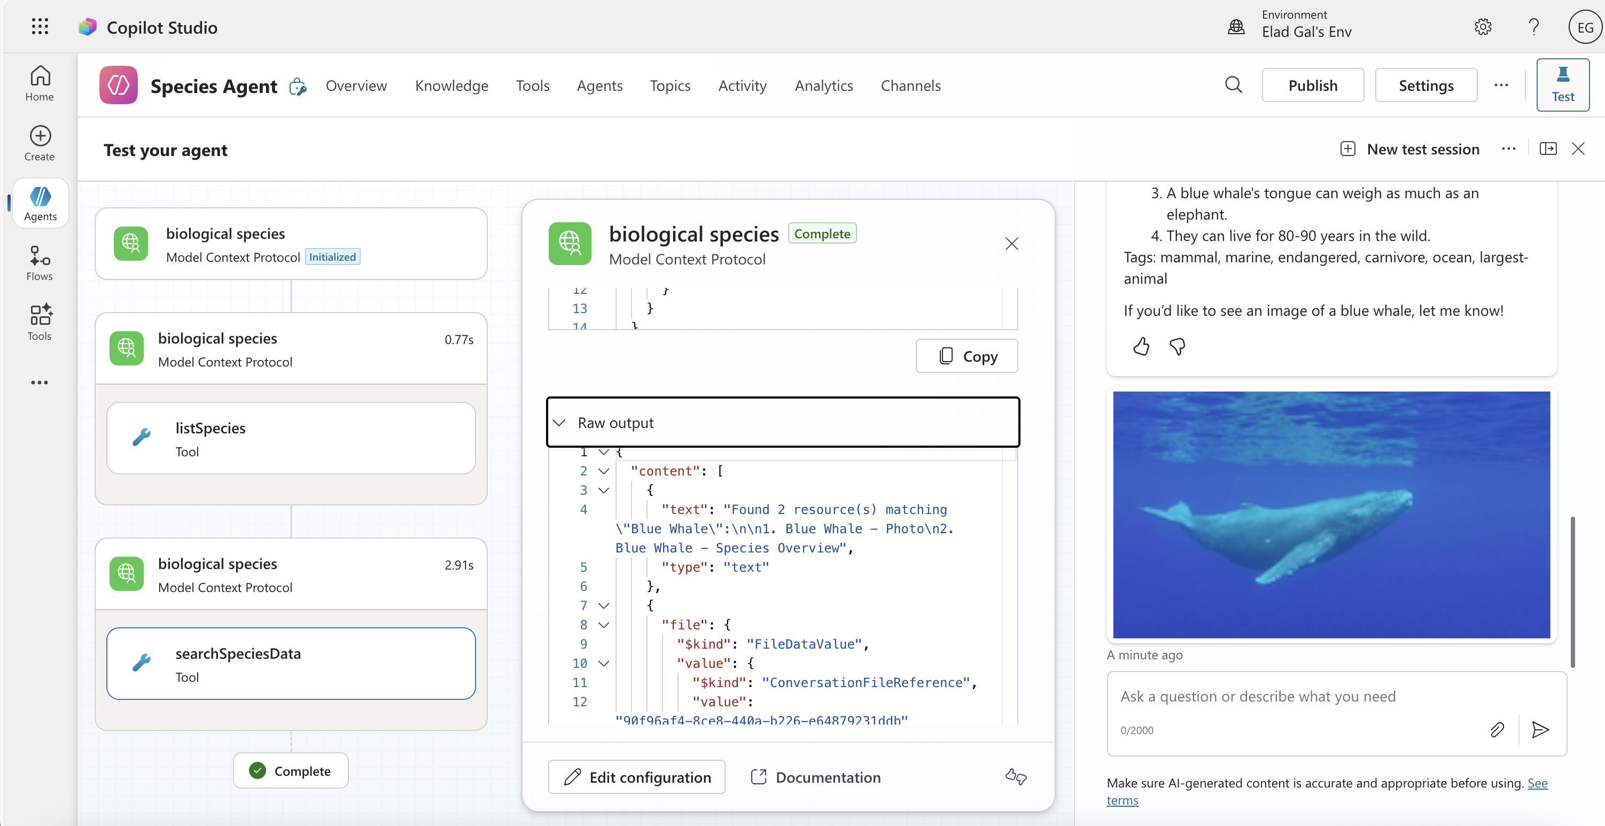Click the search magnifier icon
1605x826 pixels.
1233,85
